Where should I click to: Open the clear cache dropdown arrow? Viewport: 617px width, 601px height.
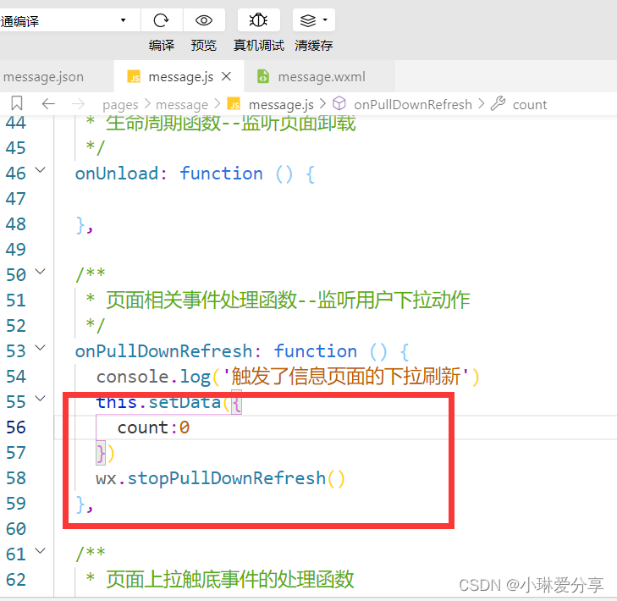point(325,19)
